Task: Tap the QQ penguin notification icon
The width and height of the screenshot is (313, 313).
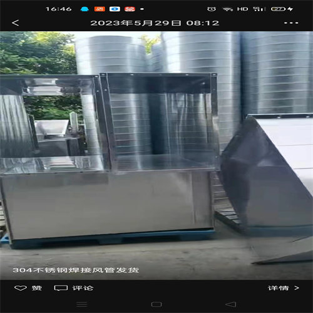Action: point(85,9)
